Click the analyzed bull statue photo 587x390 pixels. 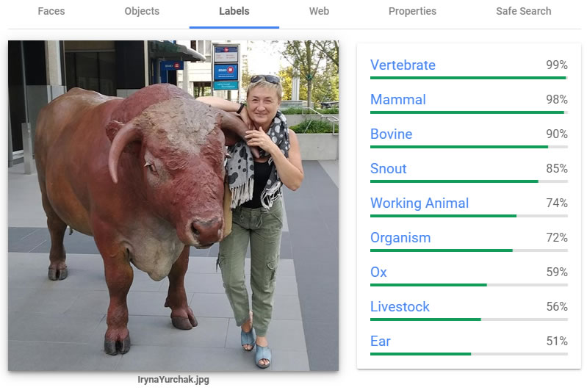click(x=173, y=206)
